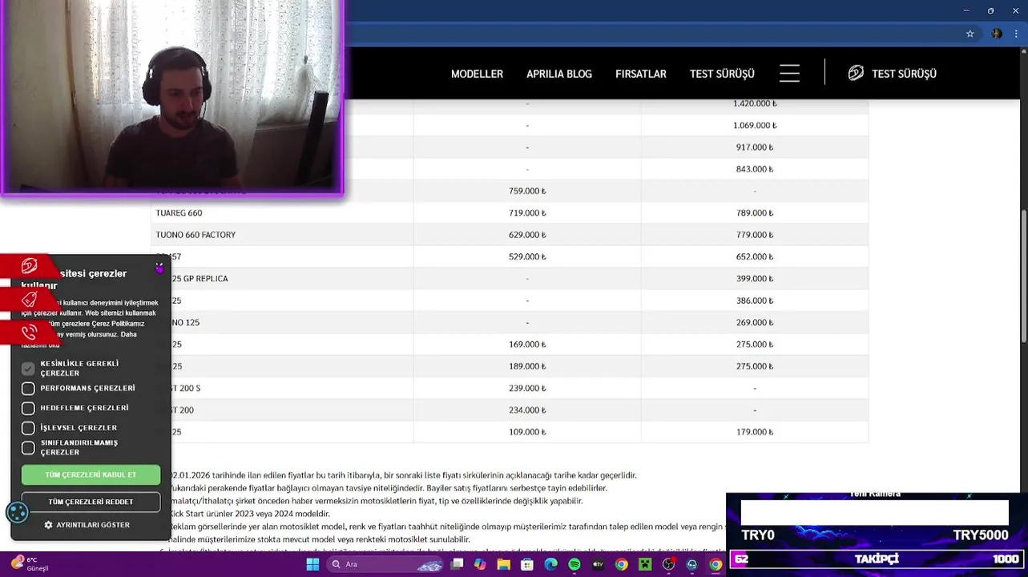Image resolution: width=1028 pixels, height=577 pixels.
Task: Click the 843.000 ₺ price cell
Action: pyautogui.click(x=755, y=169)
